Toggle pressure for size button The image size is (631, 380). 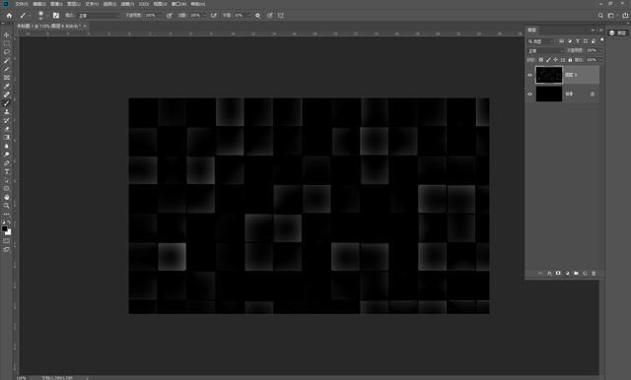(270, 16)
